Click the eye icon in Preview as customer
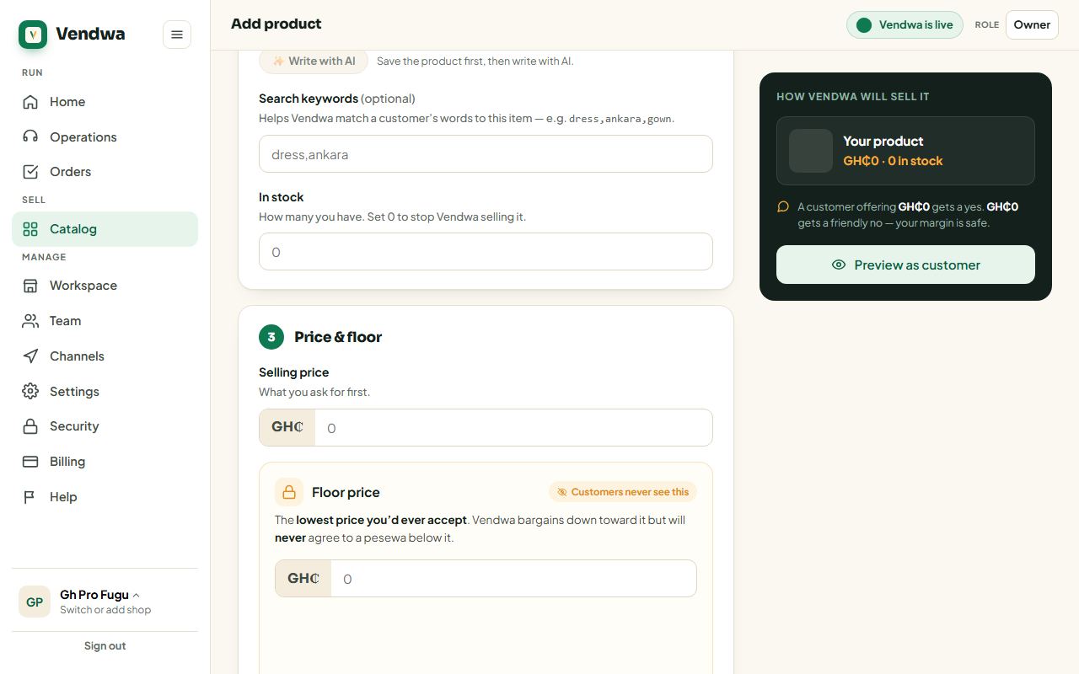 click(x=839, y=265)
